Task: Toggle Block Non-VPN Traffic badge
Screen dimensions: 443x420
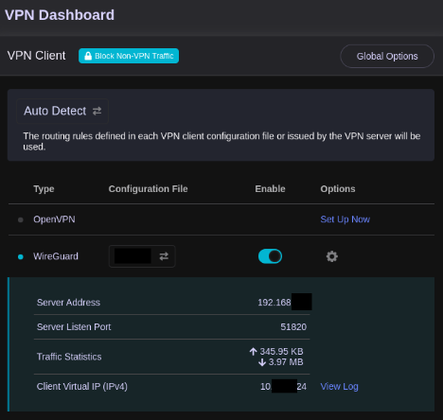Action: (x=129, y=56)
